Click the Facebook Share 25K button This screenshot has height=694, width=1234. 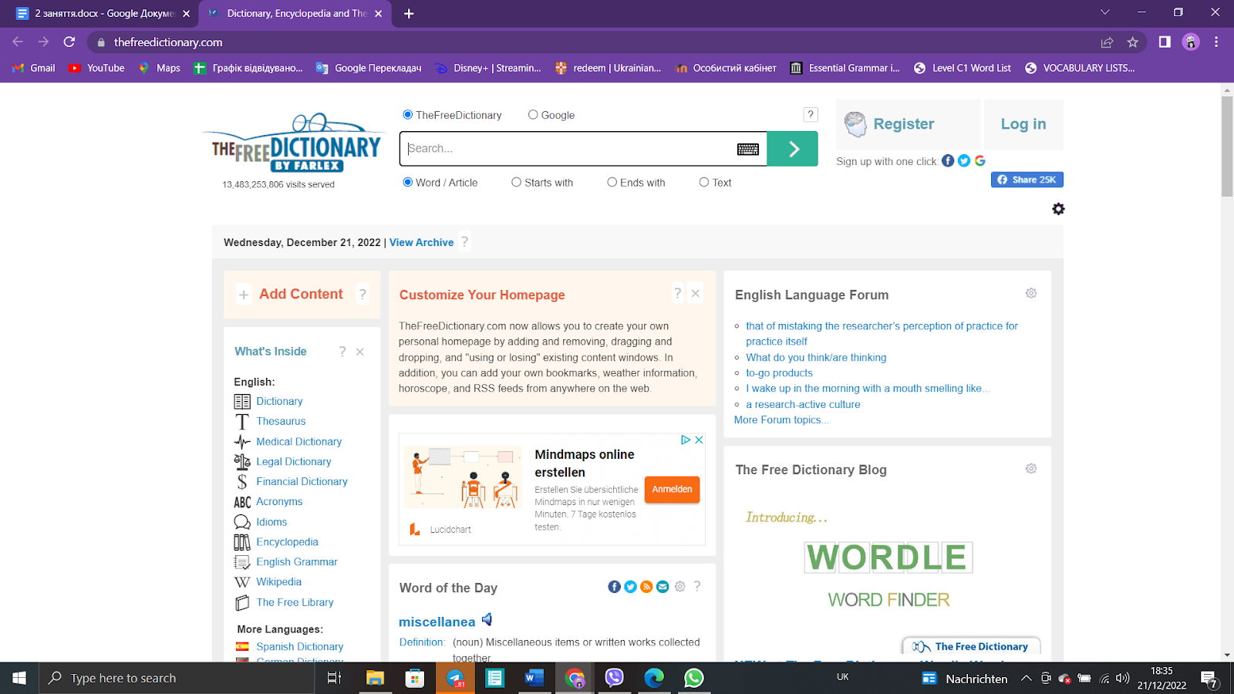(1027, 180)
